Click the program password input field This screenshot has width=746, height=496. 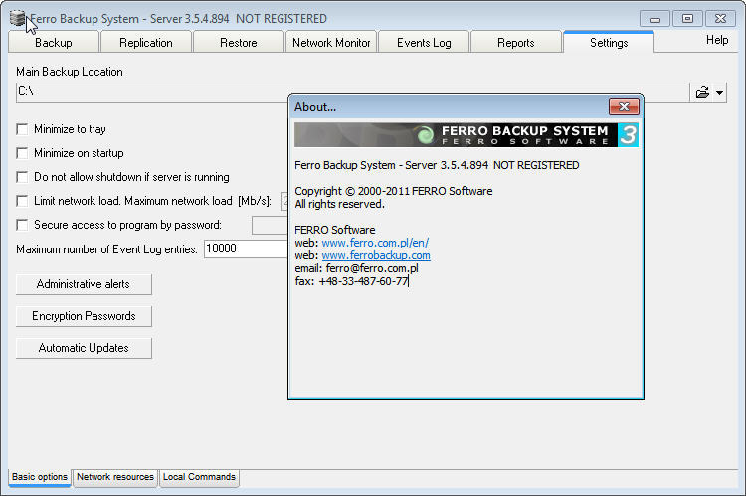point(270,225)
